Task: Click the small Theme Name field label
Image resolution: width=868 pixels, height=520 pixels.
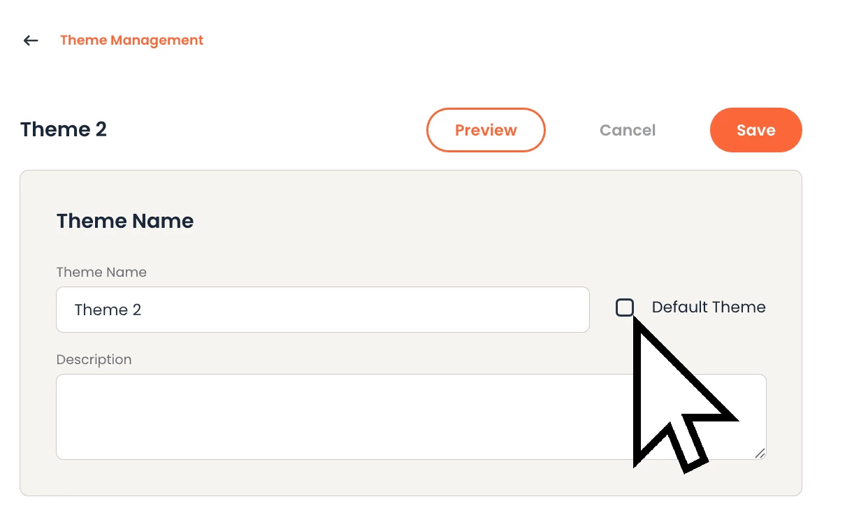Action: pos(101,273)
